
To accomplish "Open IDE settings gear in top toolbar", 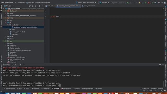I will pos(162,3).
